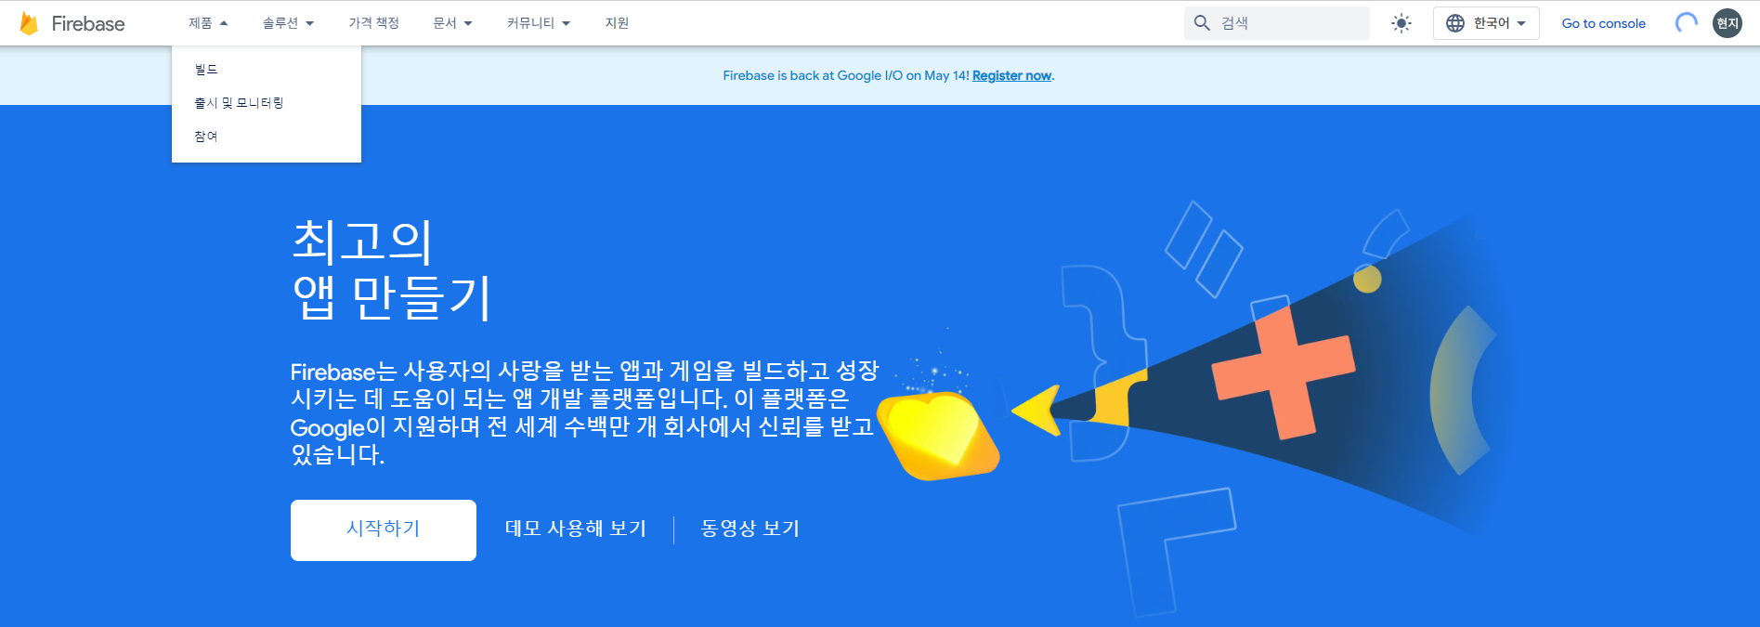This screenshot has height=627, width=1760.
Task: Toggle the light/dark theme sun icon
Action: pos(1401,23)
